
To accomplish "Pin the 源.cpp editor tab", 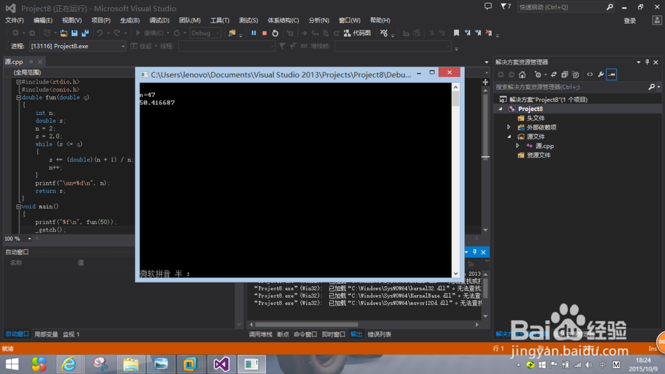I will coord(31,62).
